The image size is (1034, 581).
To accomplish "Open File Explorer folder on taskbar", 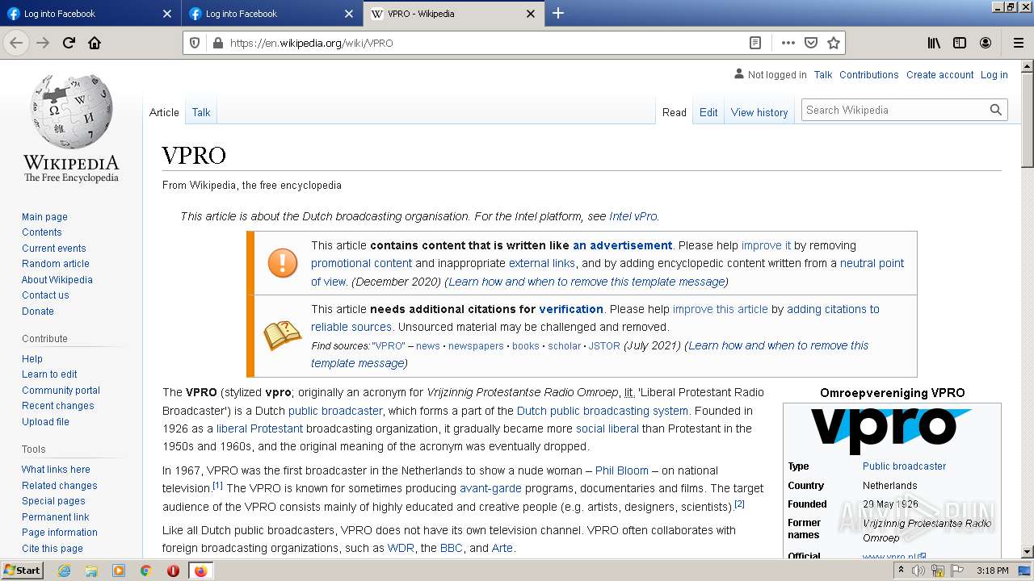I will coord(91,571).
